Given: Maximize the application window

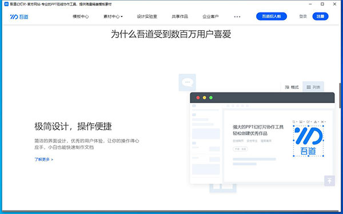Looking at the screenshot, I should tap(322, 4).
